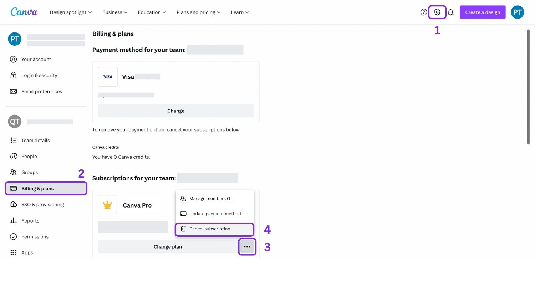
Task: Click the people icon beside Manage members
Action: [x=183, y=198]
